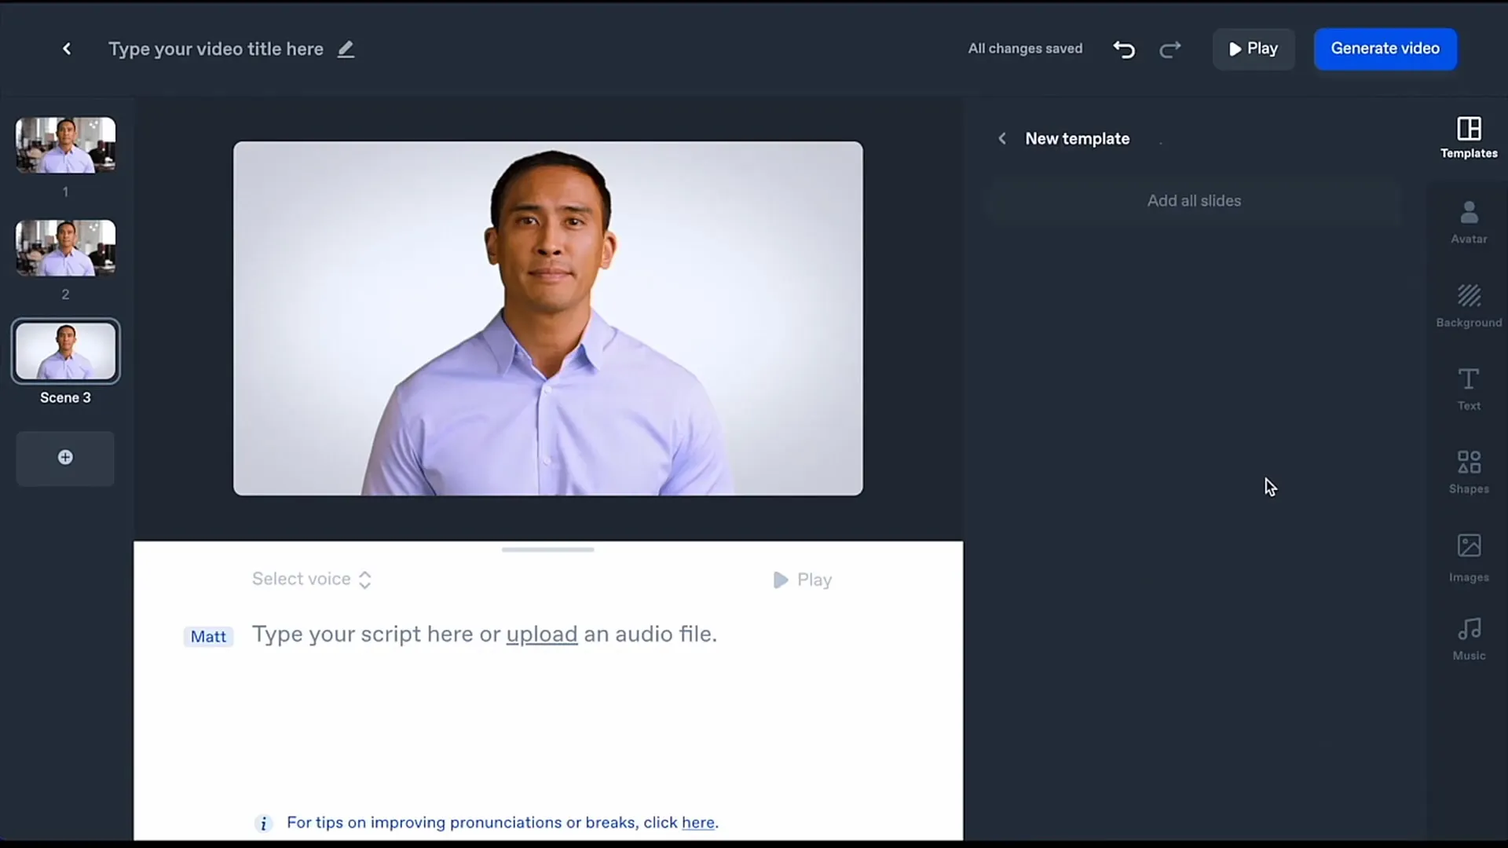The image size is (1508, 848).
Task: Click the back arrow in template panel
Action: click(x=1001, y=137)
